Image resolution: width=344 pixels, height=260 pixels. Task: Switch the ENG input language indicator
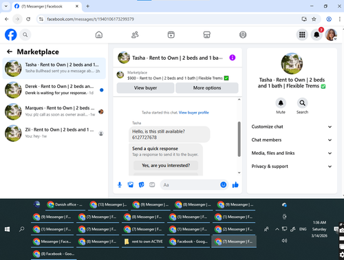click(303, 229)
